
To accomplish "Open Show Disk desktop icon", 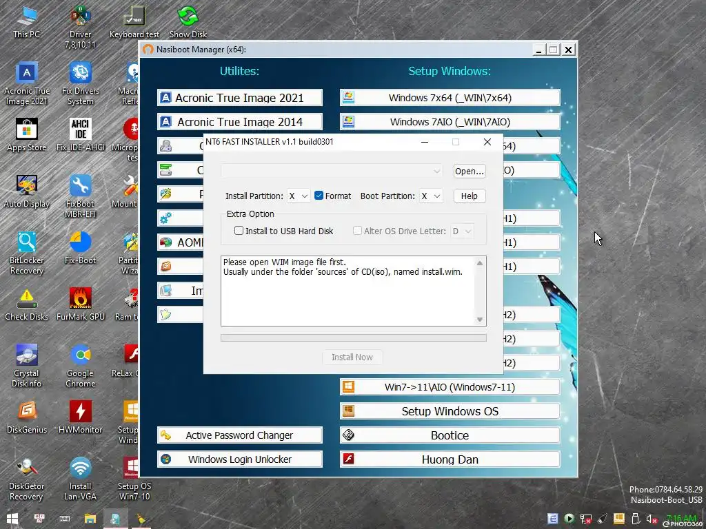I will coord(188,22).
